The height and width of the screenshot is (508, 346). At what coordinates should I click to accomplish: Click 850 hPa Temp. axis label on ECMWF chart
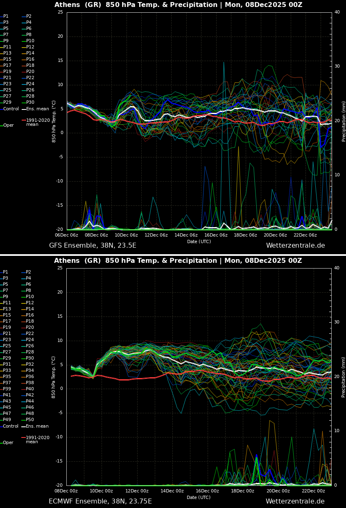click(x=54, y=377)
